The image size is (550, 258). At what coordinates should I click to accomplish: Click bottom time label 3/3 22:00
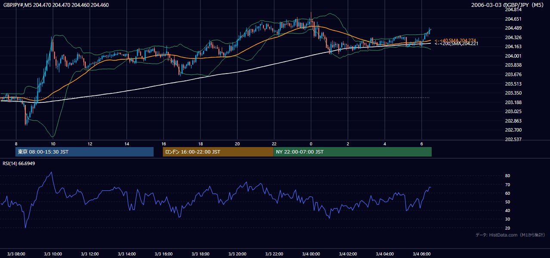tap(274, 254)
